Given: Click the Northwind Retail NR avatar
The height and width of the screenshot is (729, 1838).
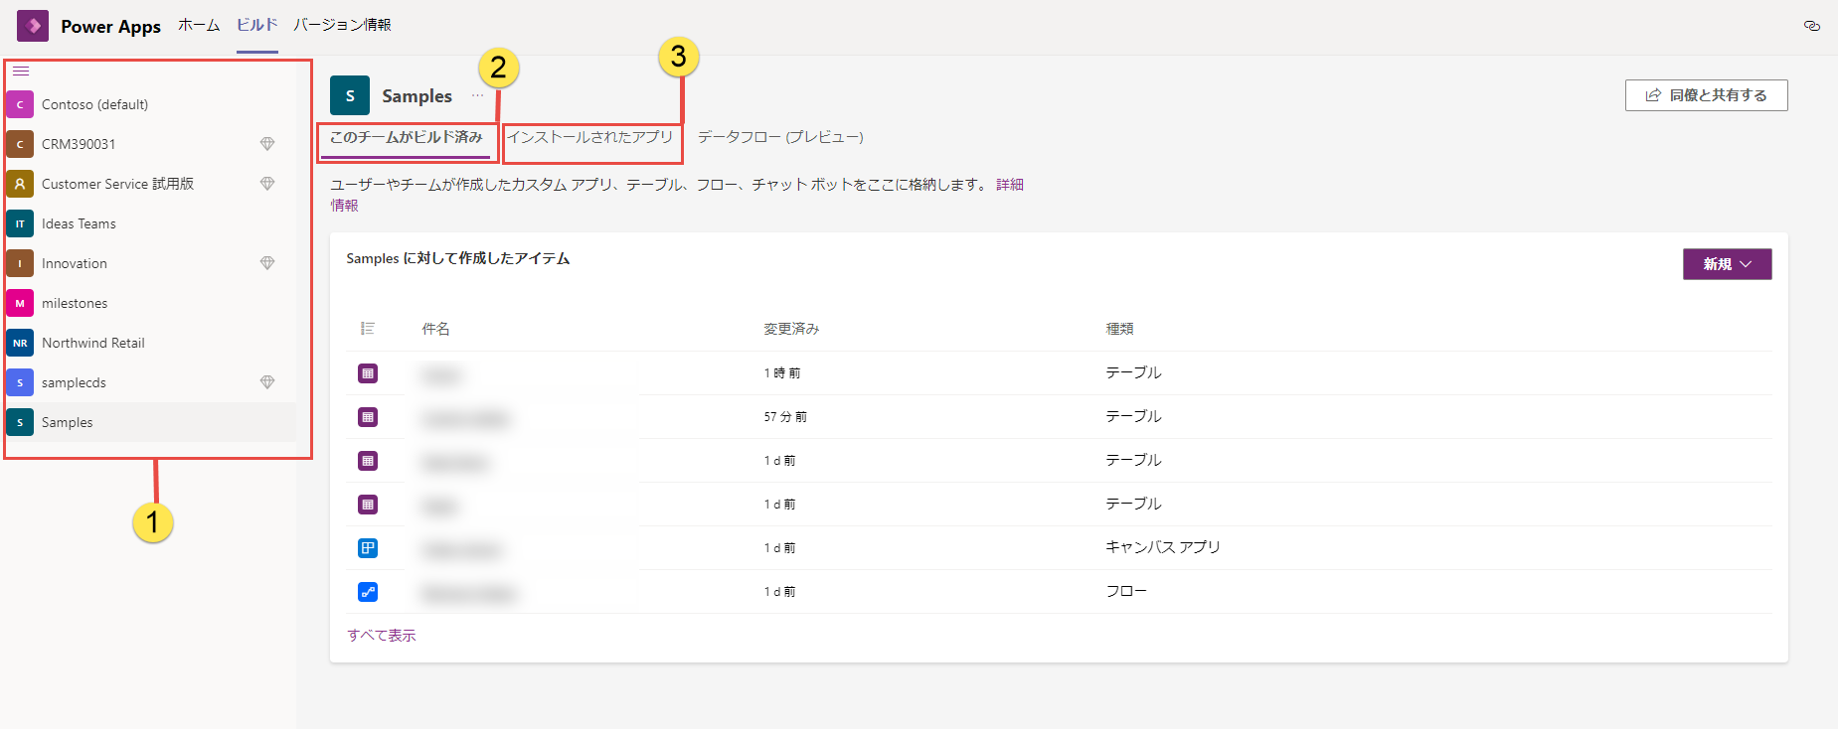Looking at the screenshot, I should (x=20, y=343).
